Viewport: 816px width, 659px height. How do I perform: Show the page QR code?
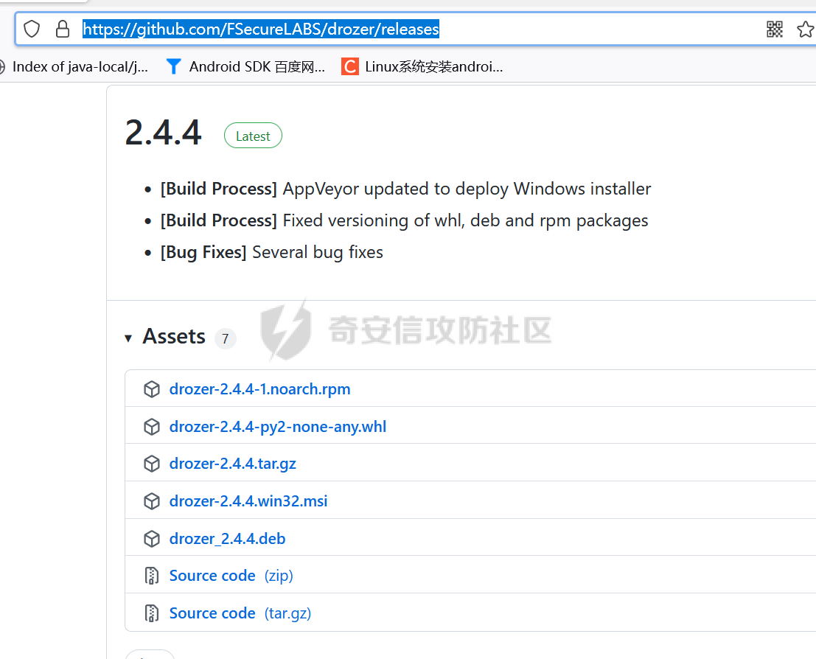point(775,29)
